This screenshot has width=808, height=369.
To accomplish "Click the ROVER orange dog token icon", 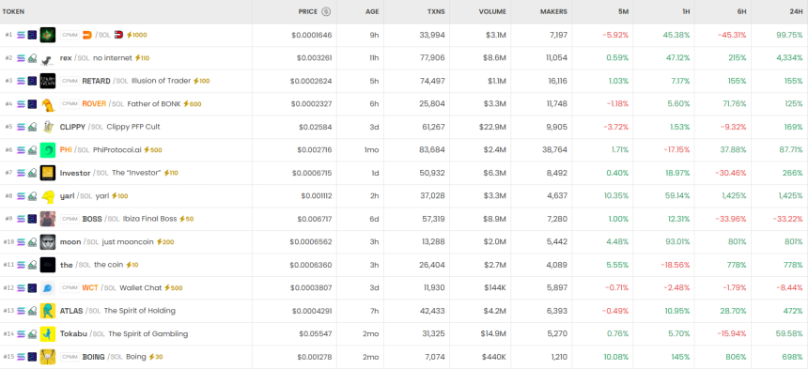I will pos(47,104).
